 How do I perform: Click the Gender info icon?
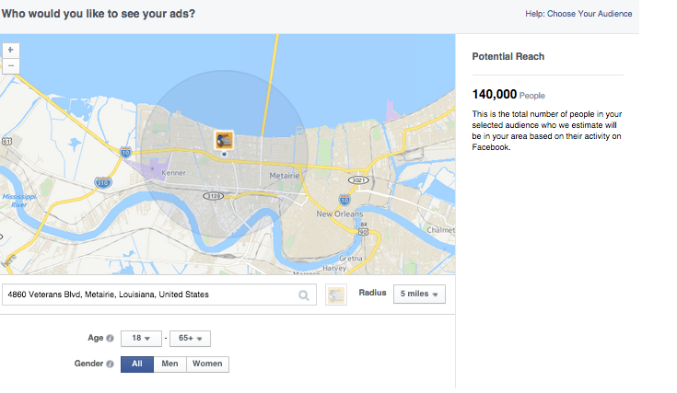111,364
